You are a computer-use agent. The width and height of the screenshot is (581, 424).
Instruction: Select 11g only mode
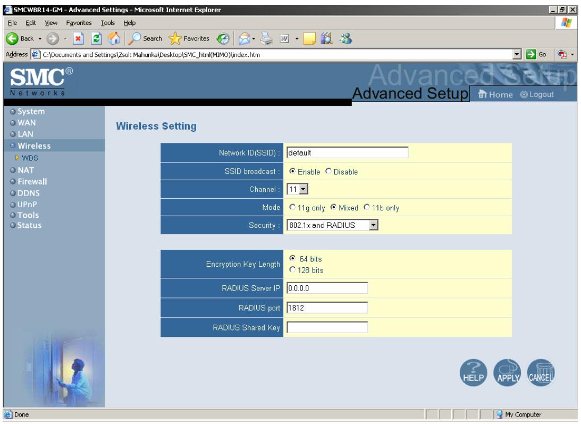click(x=292, y=207)
